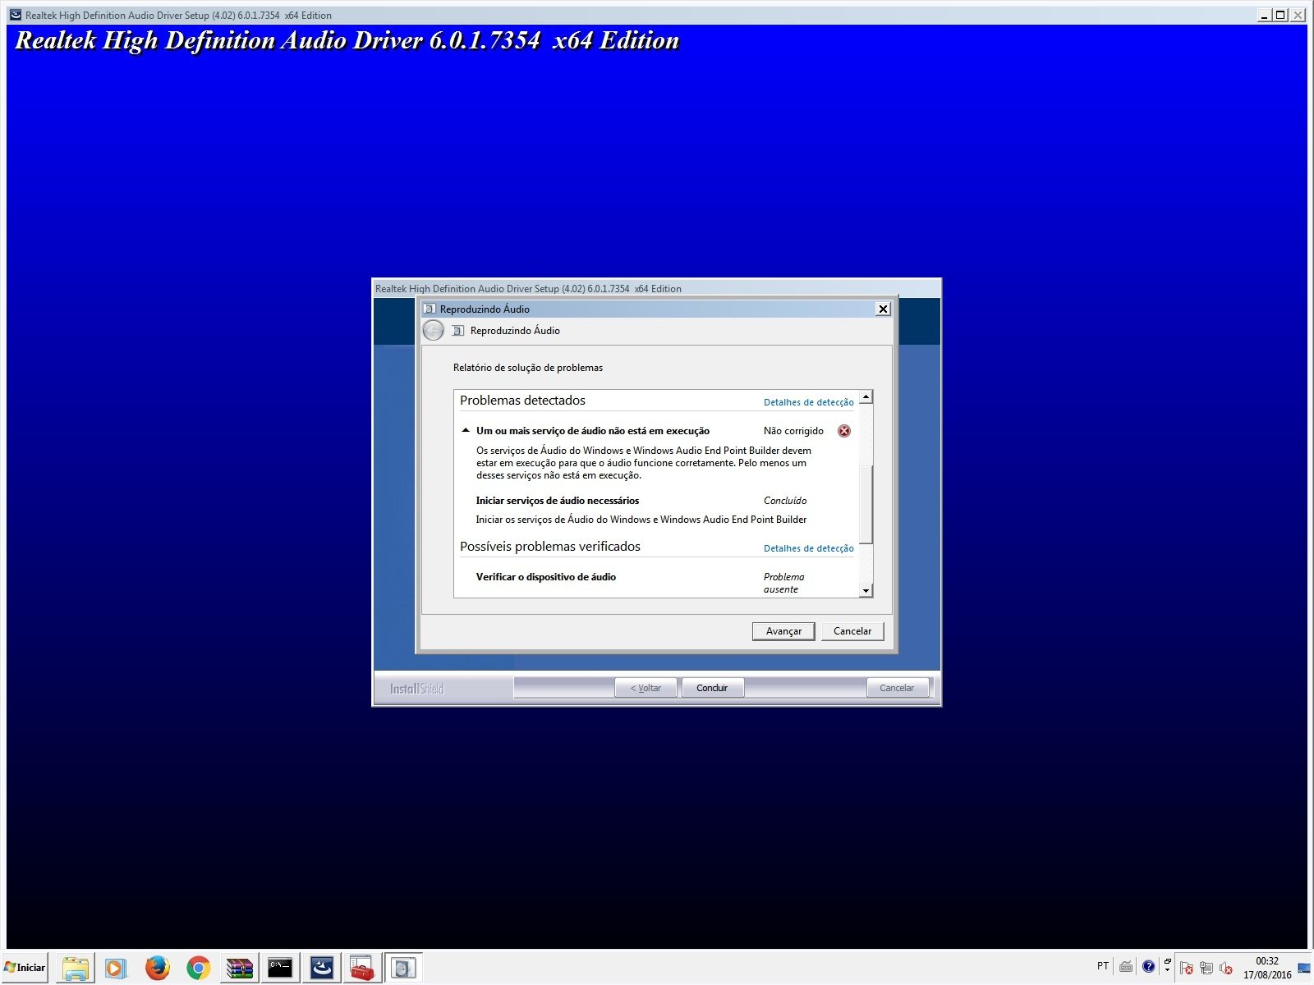
Task: Click Cancelar in the InstallShield bar
Action: tap(897, 688)
